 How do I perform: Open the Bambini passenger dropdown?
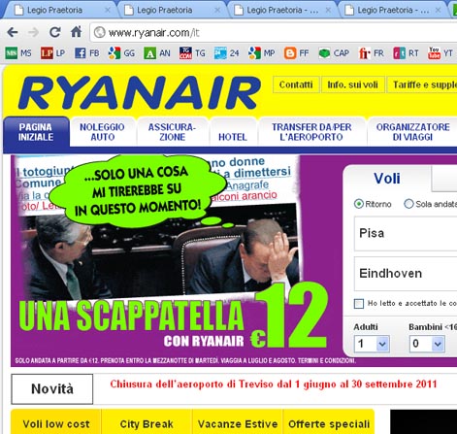(x=427, y=344)
